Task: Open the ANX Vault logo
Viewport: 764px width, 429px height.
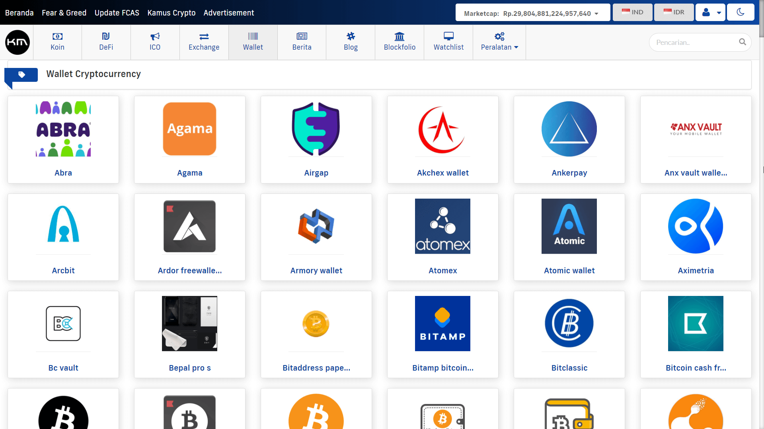Action: click(x=696, y=129)
